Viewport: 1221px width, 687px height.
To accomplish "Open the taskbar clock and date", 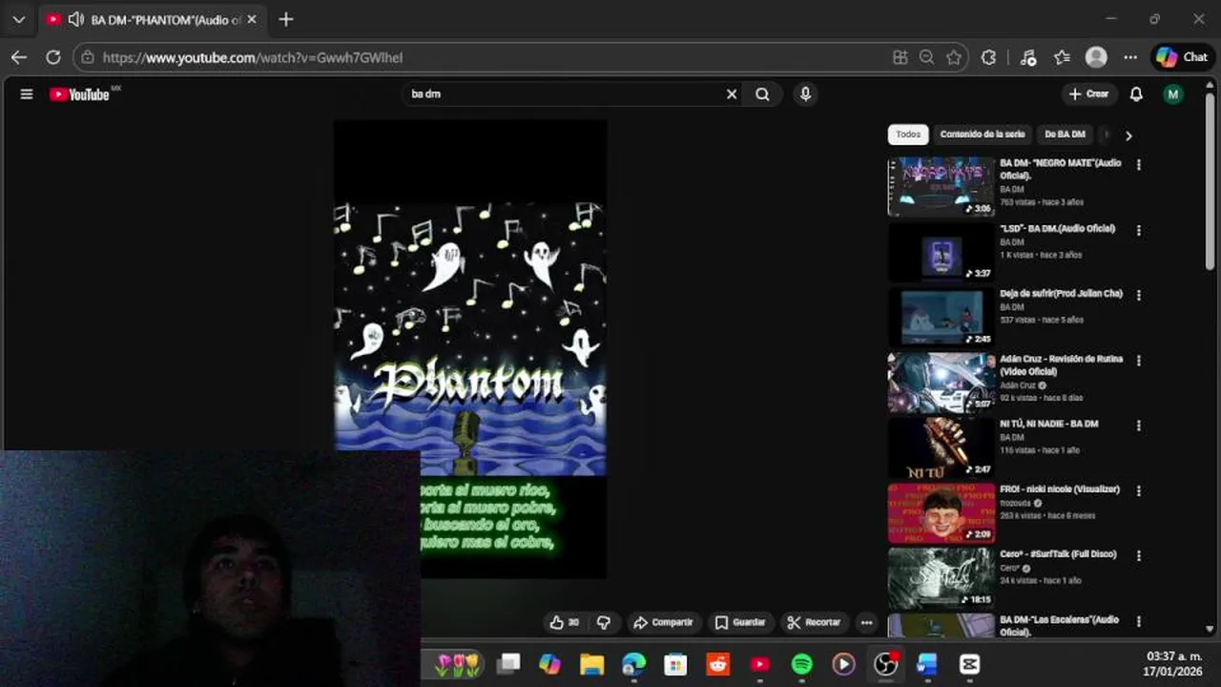I will click(x=1174, y=663).
